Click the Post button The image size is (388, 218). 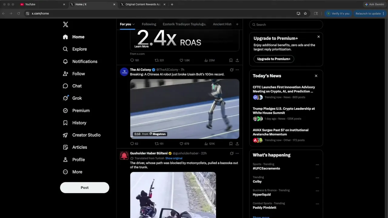pos(85,188)
